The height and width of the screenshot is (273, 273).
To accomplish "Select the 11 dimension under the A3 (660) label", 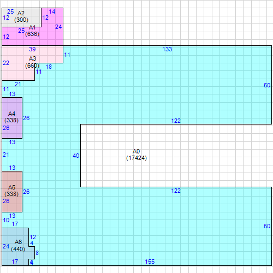I will [39, 72].
